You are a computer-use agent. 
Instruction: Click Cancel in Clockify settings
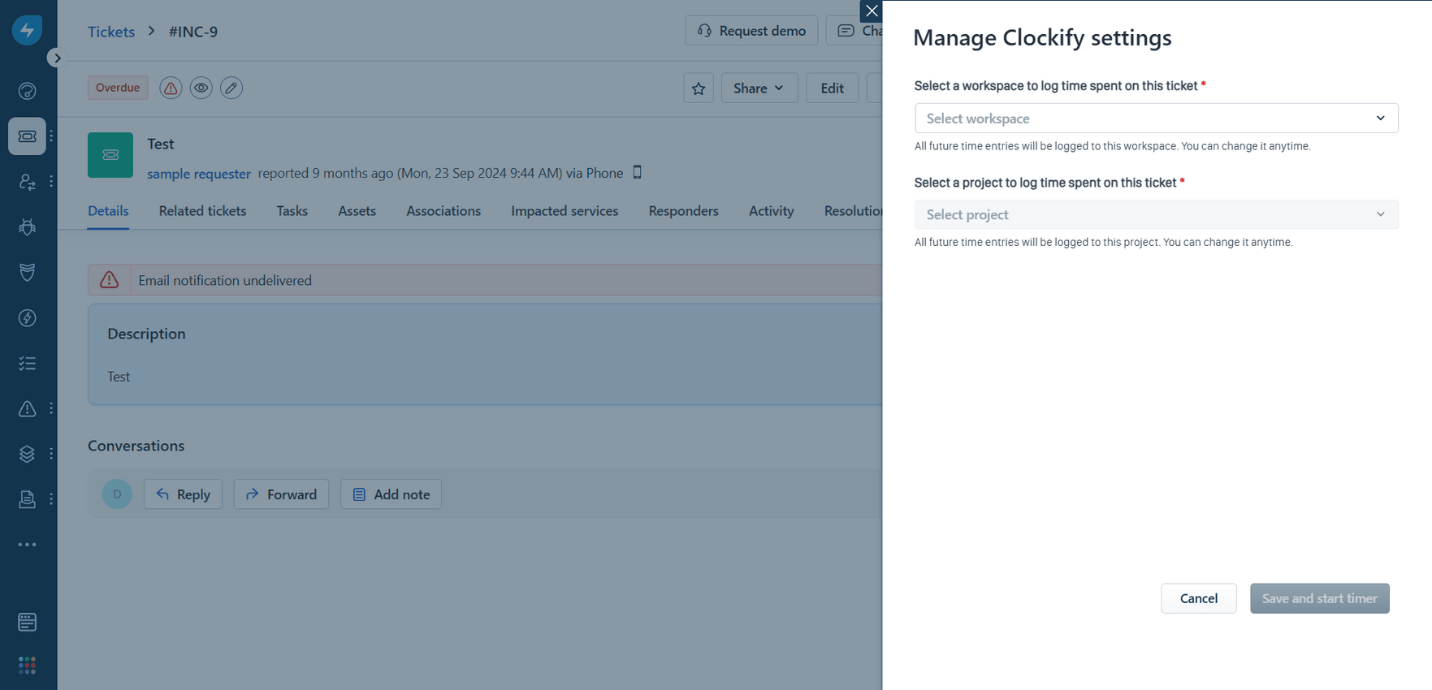click(1198, 598)
